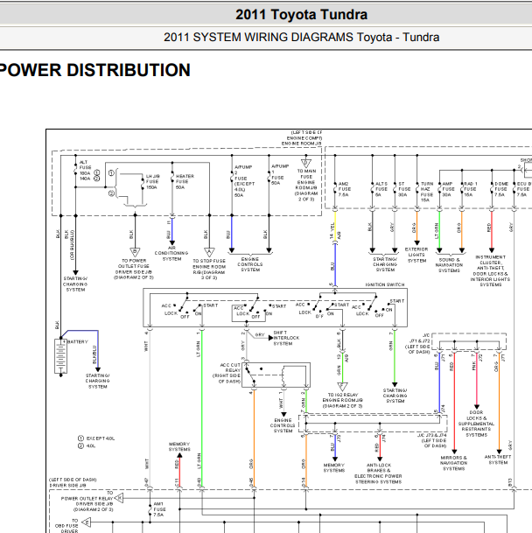Click the "AIR CONDITIONING SYSTEM" label
The height and width of the screenshot is (533, 532).
coord(171,253)
